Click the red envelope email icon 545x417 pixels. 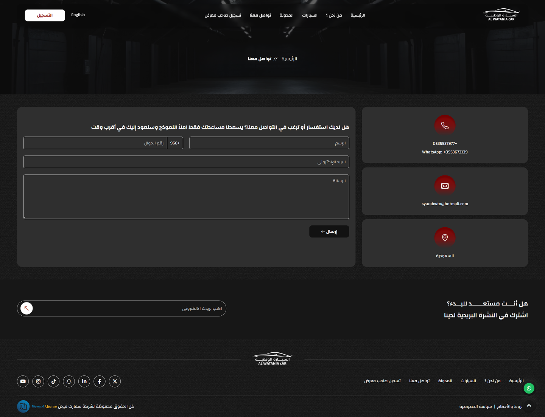point(445,186)
